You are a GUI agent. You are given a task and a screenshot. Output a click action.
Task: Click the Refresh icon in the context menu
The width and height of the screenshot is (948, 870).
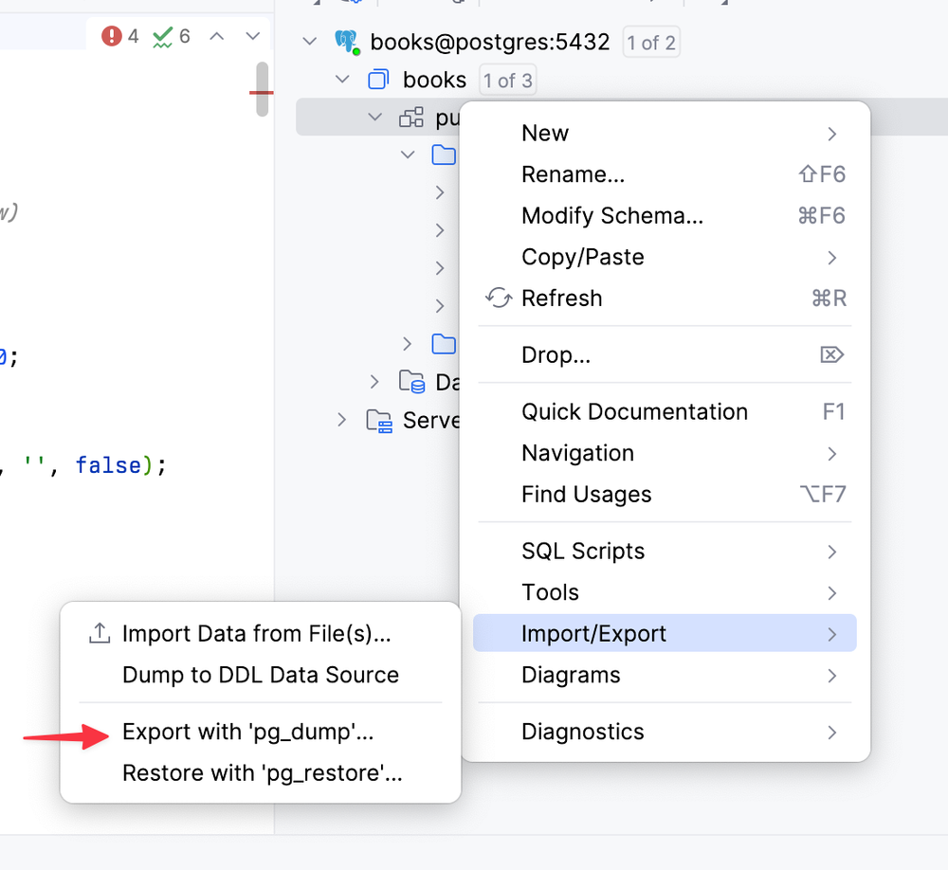click(498, 298)
